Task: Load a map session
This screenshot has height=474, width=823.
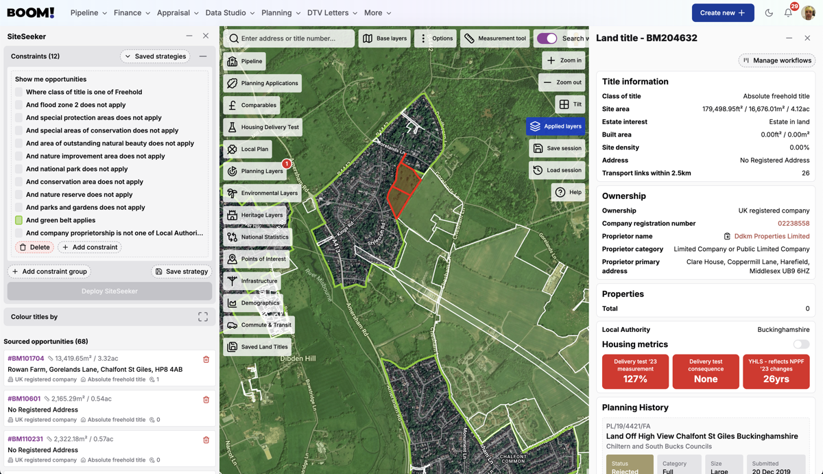Action: coord(557,170)
